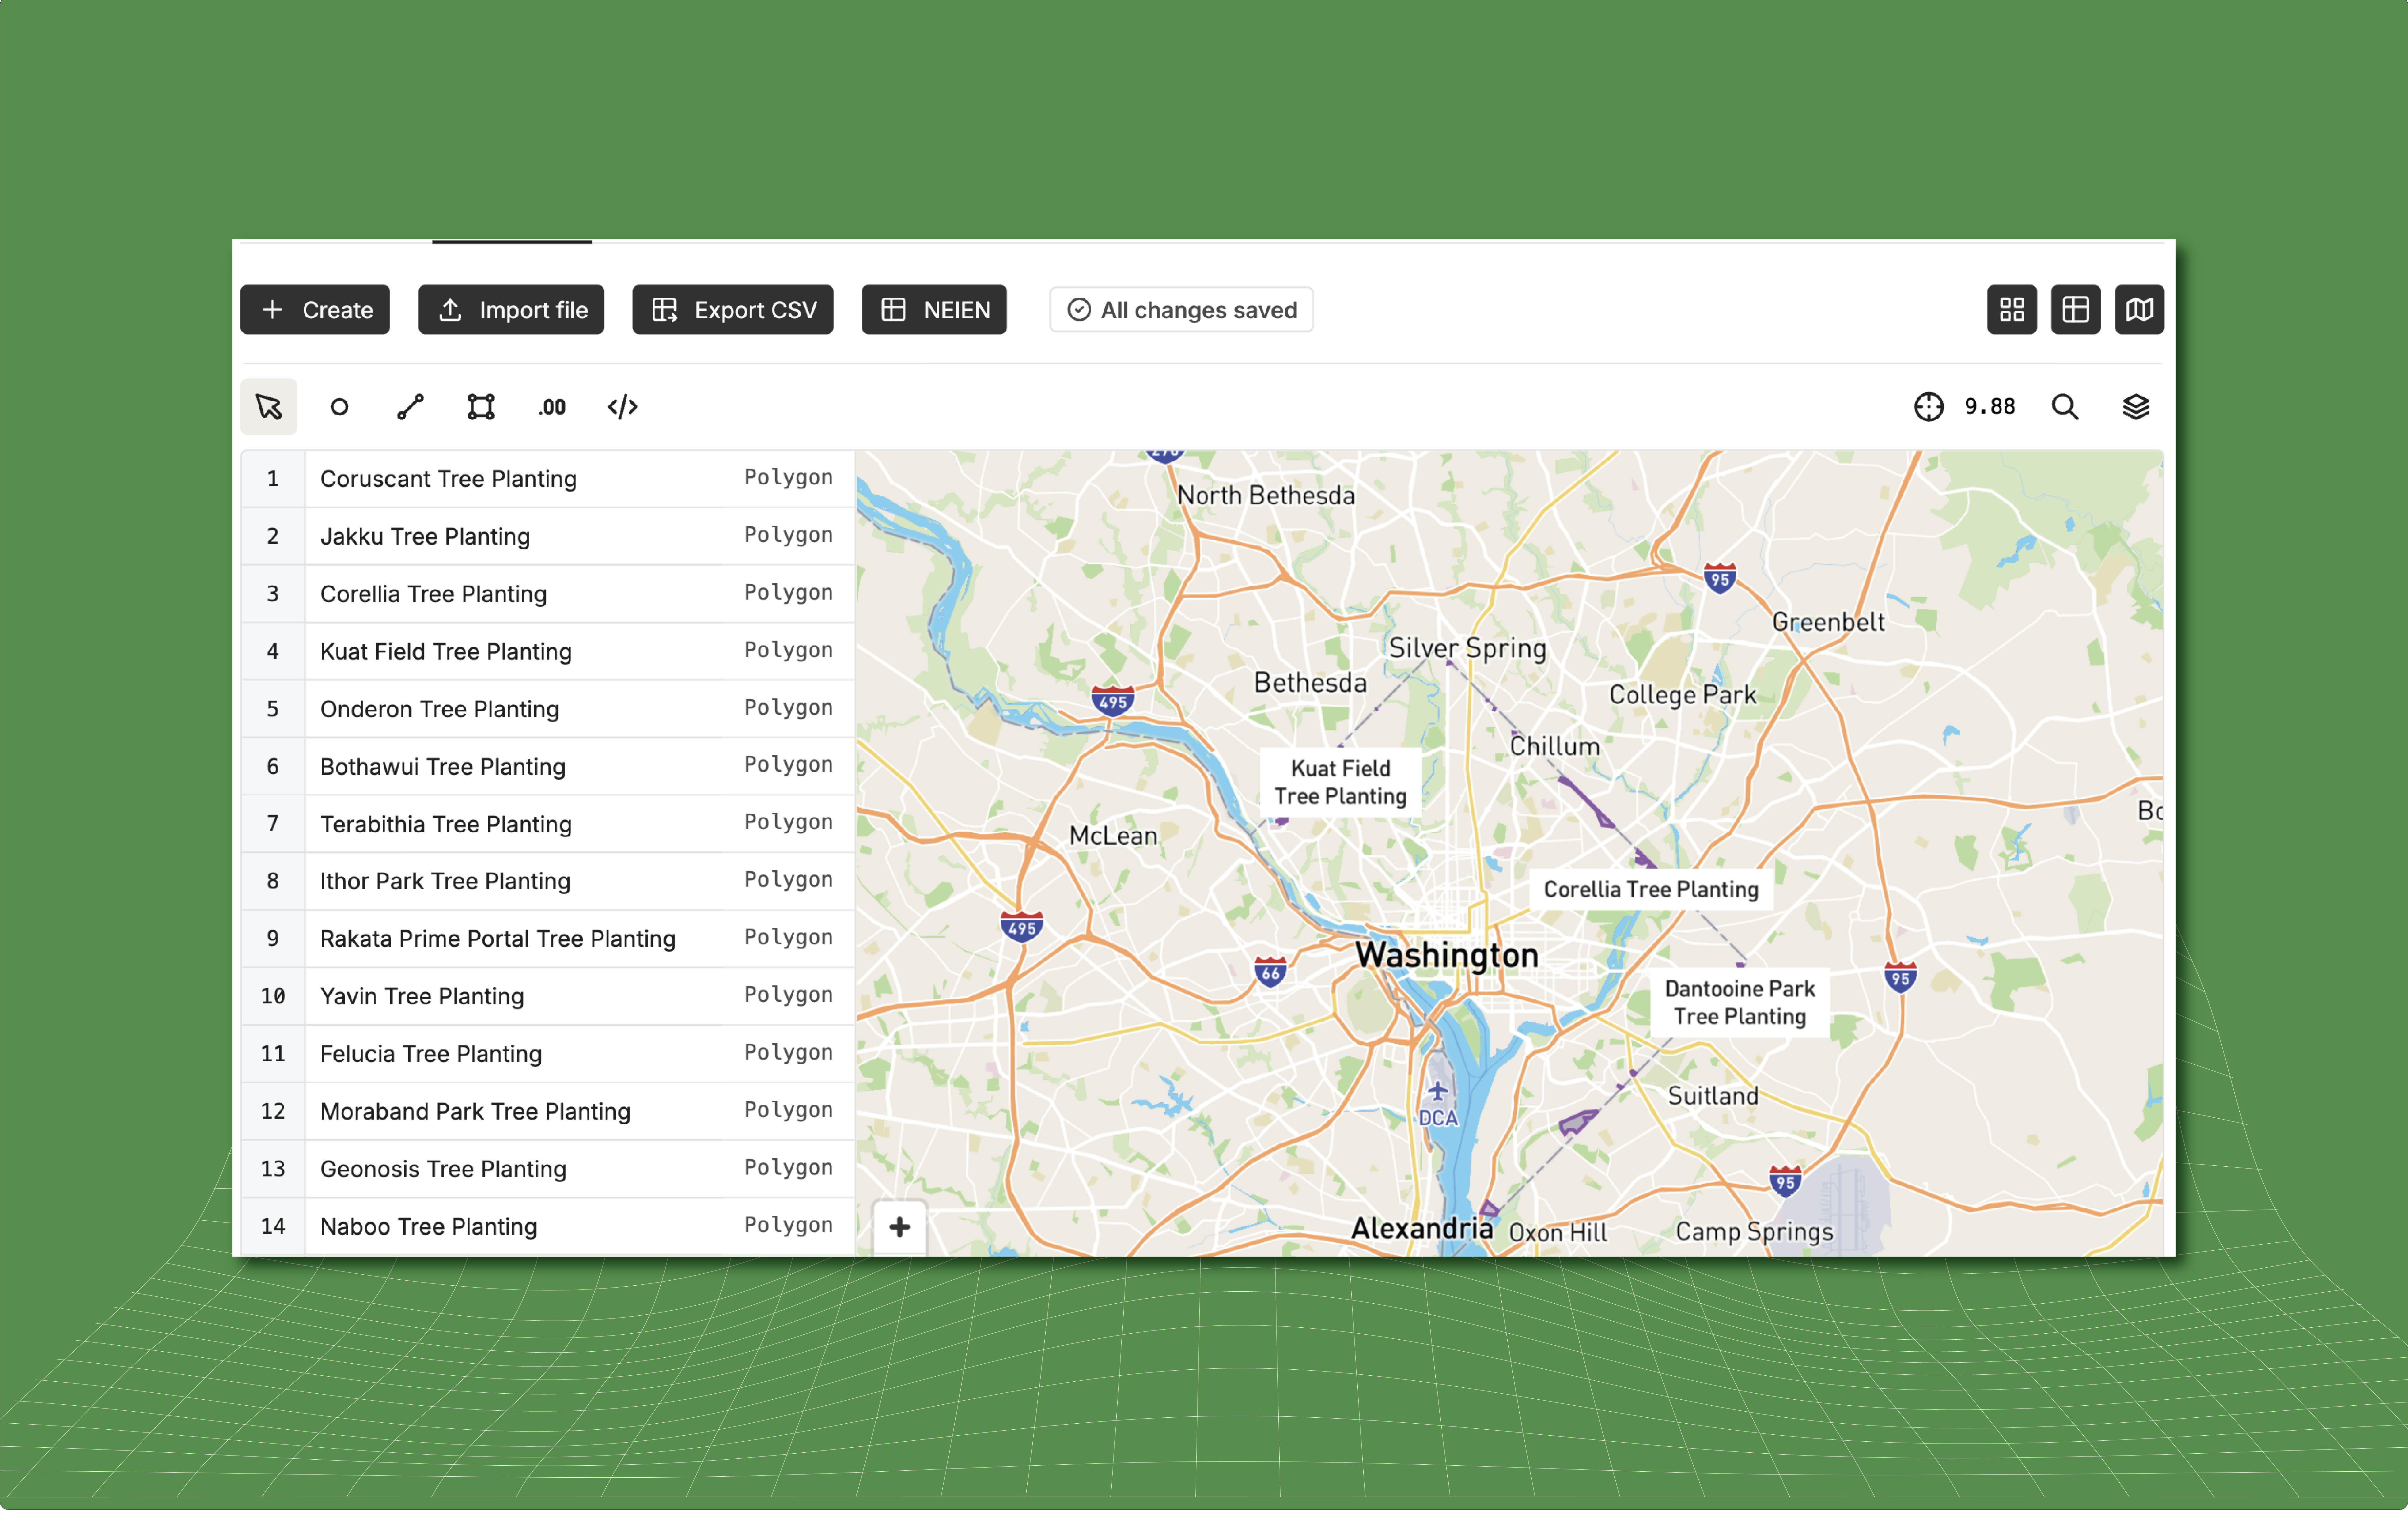Click the Washington city label on map

[x=1447, y=956]
